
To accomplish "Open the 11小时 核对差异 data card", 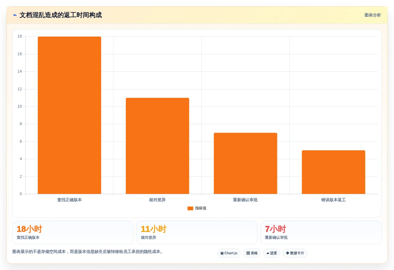I will pos(197,232).
